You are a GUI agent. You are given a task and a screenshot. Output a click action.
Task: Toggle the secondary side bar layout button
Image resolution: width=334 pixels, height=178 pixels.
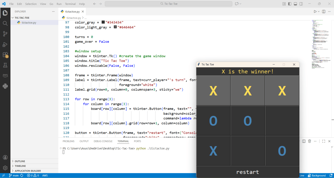301,4
